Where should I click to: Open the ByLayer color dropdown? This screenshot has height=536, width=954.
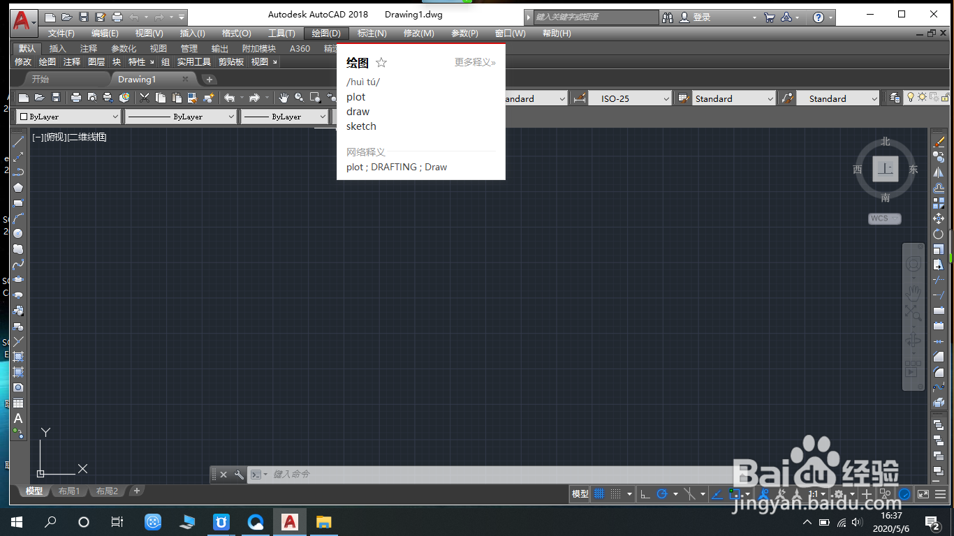coord(68,117)
